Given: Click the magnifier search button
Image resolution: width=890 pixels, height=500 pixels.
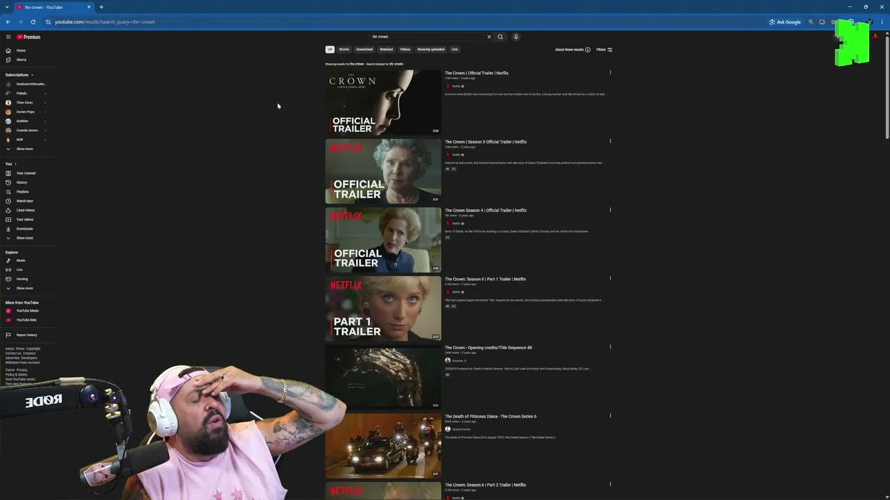Looking at the screenshot, I should (500, 37).
